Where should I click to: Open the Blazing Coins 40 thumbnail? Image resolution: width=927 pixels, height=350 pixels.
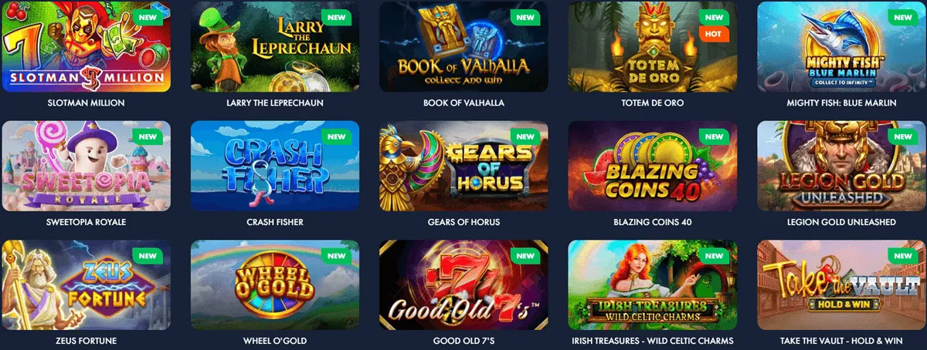coord(653,166)
